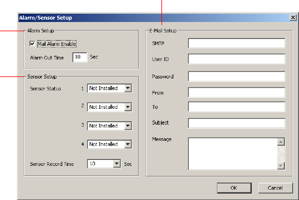Click the Message scrollbar up arrow
Image resolution: width=299 pixels, height=200 pixels.
pyautogui.click(x=281, y=142)
